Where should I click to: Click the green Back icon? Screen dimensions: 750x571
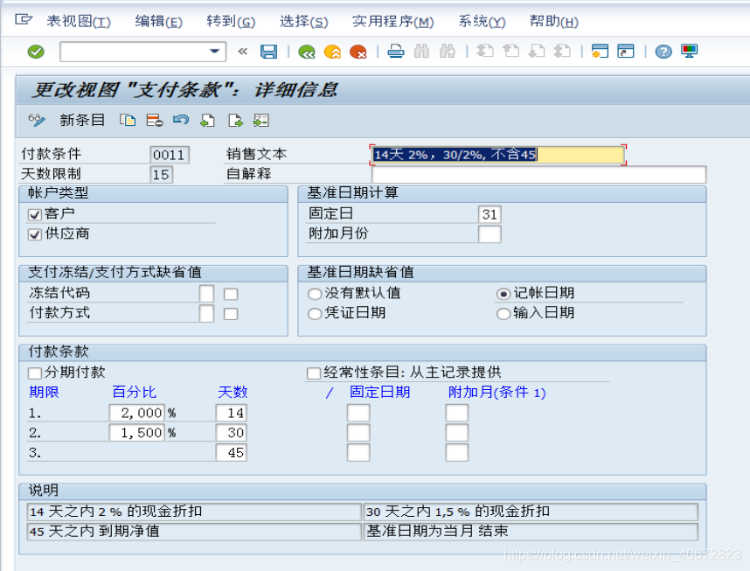[x=307, y=52]
